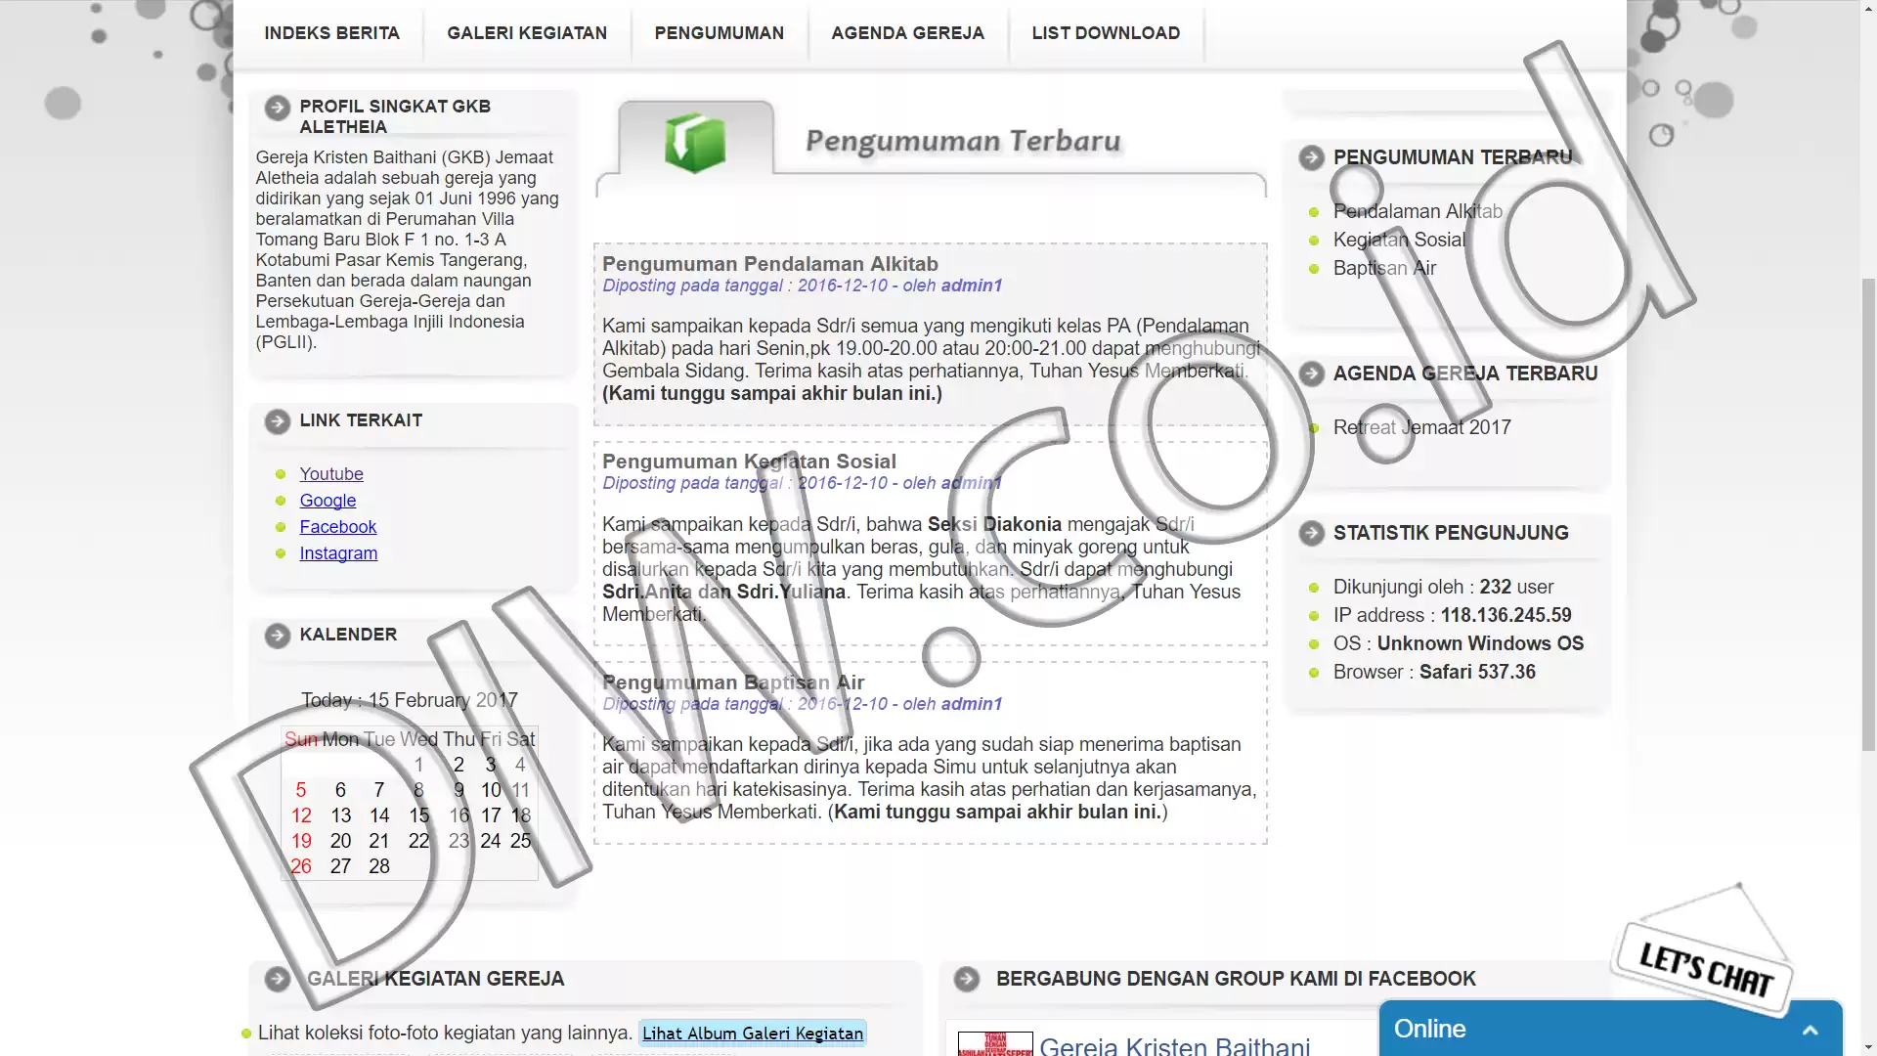Click the arrow icon next to Pengumuman Terbaru sidebar

pyautogui.click(x=1312, y=157)
